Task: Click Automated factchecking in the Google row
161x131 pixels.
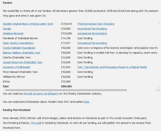Action: coord(92,29)
